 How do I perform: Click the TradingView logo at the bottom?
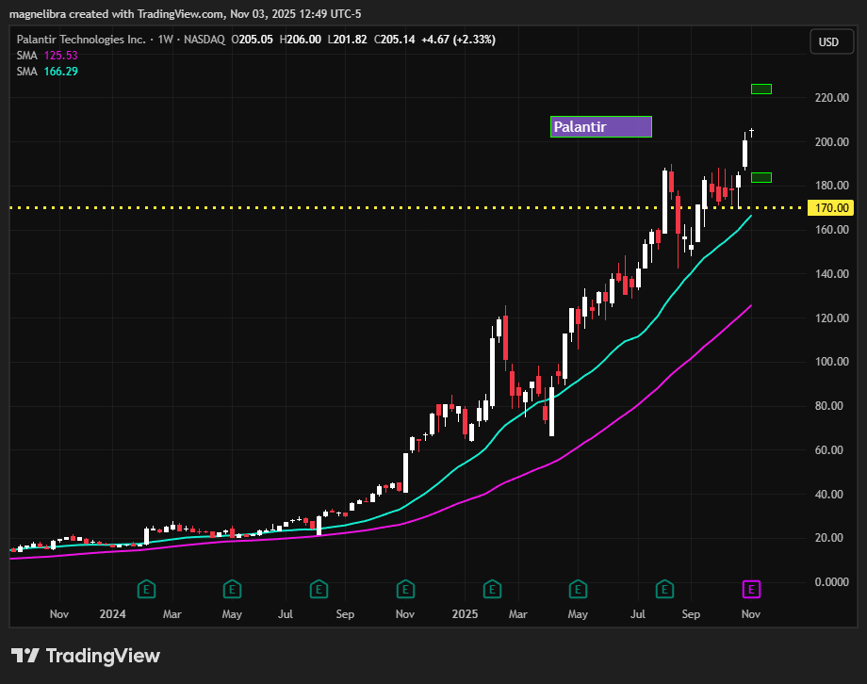coord(86,656)
